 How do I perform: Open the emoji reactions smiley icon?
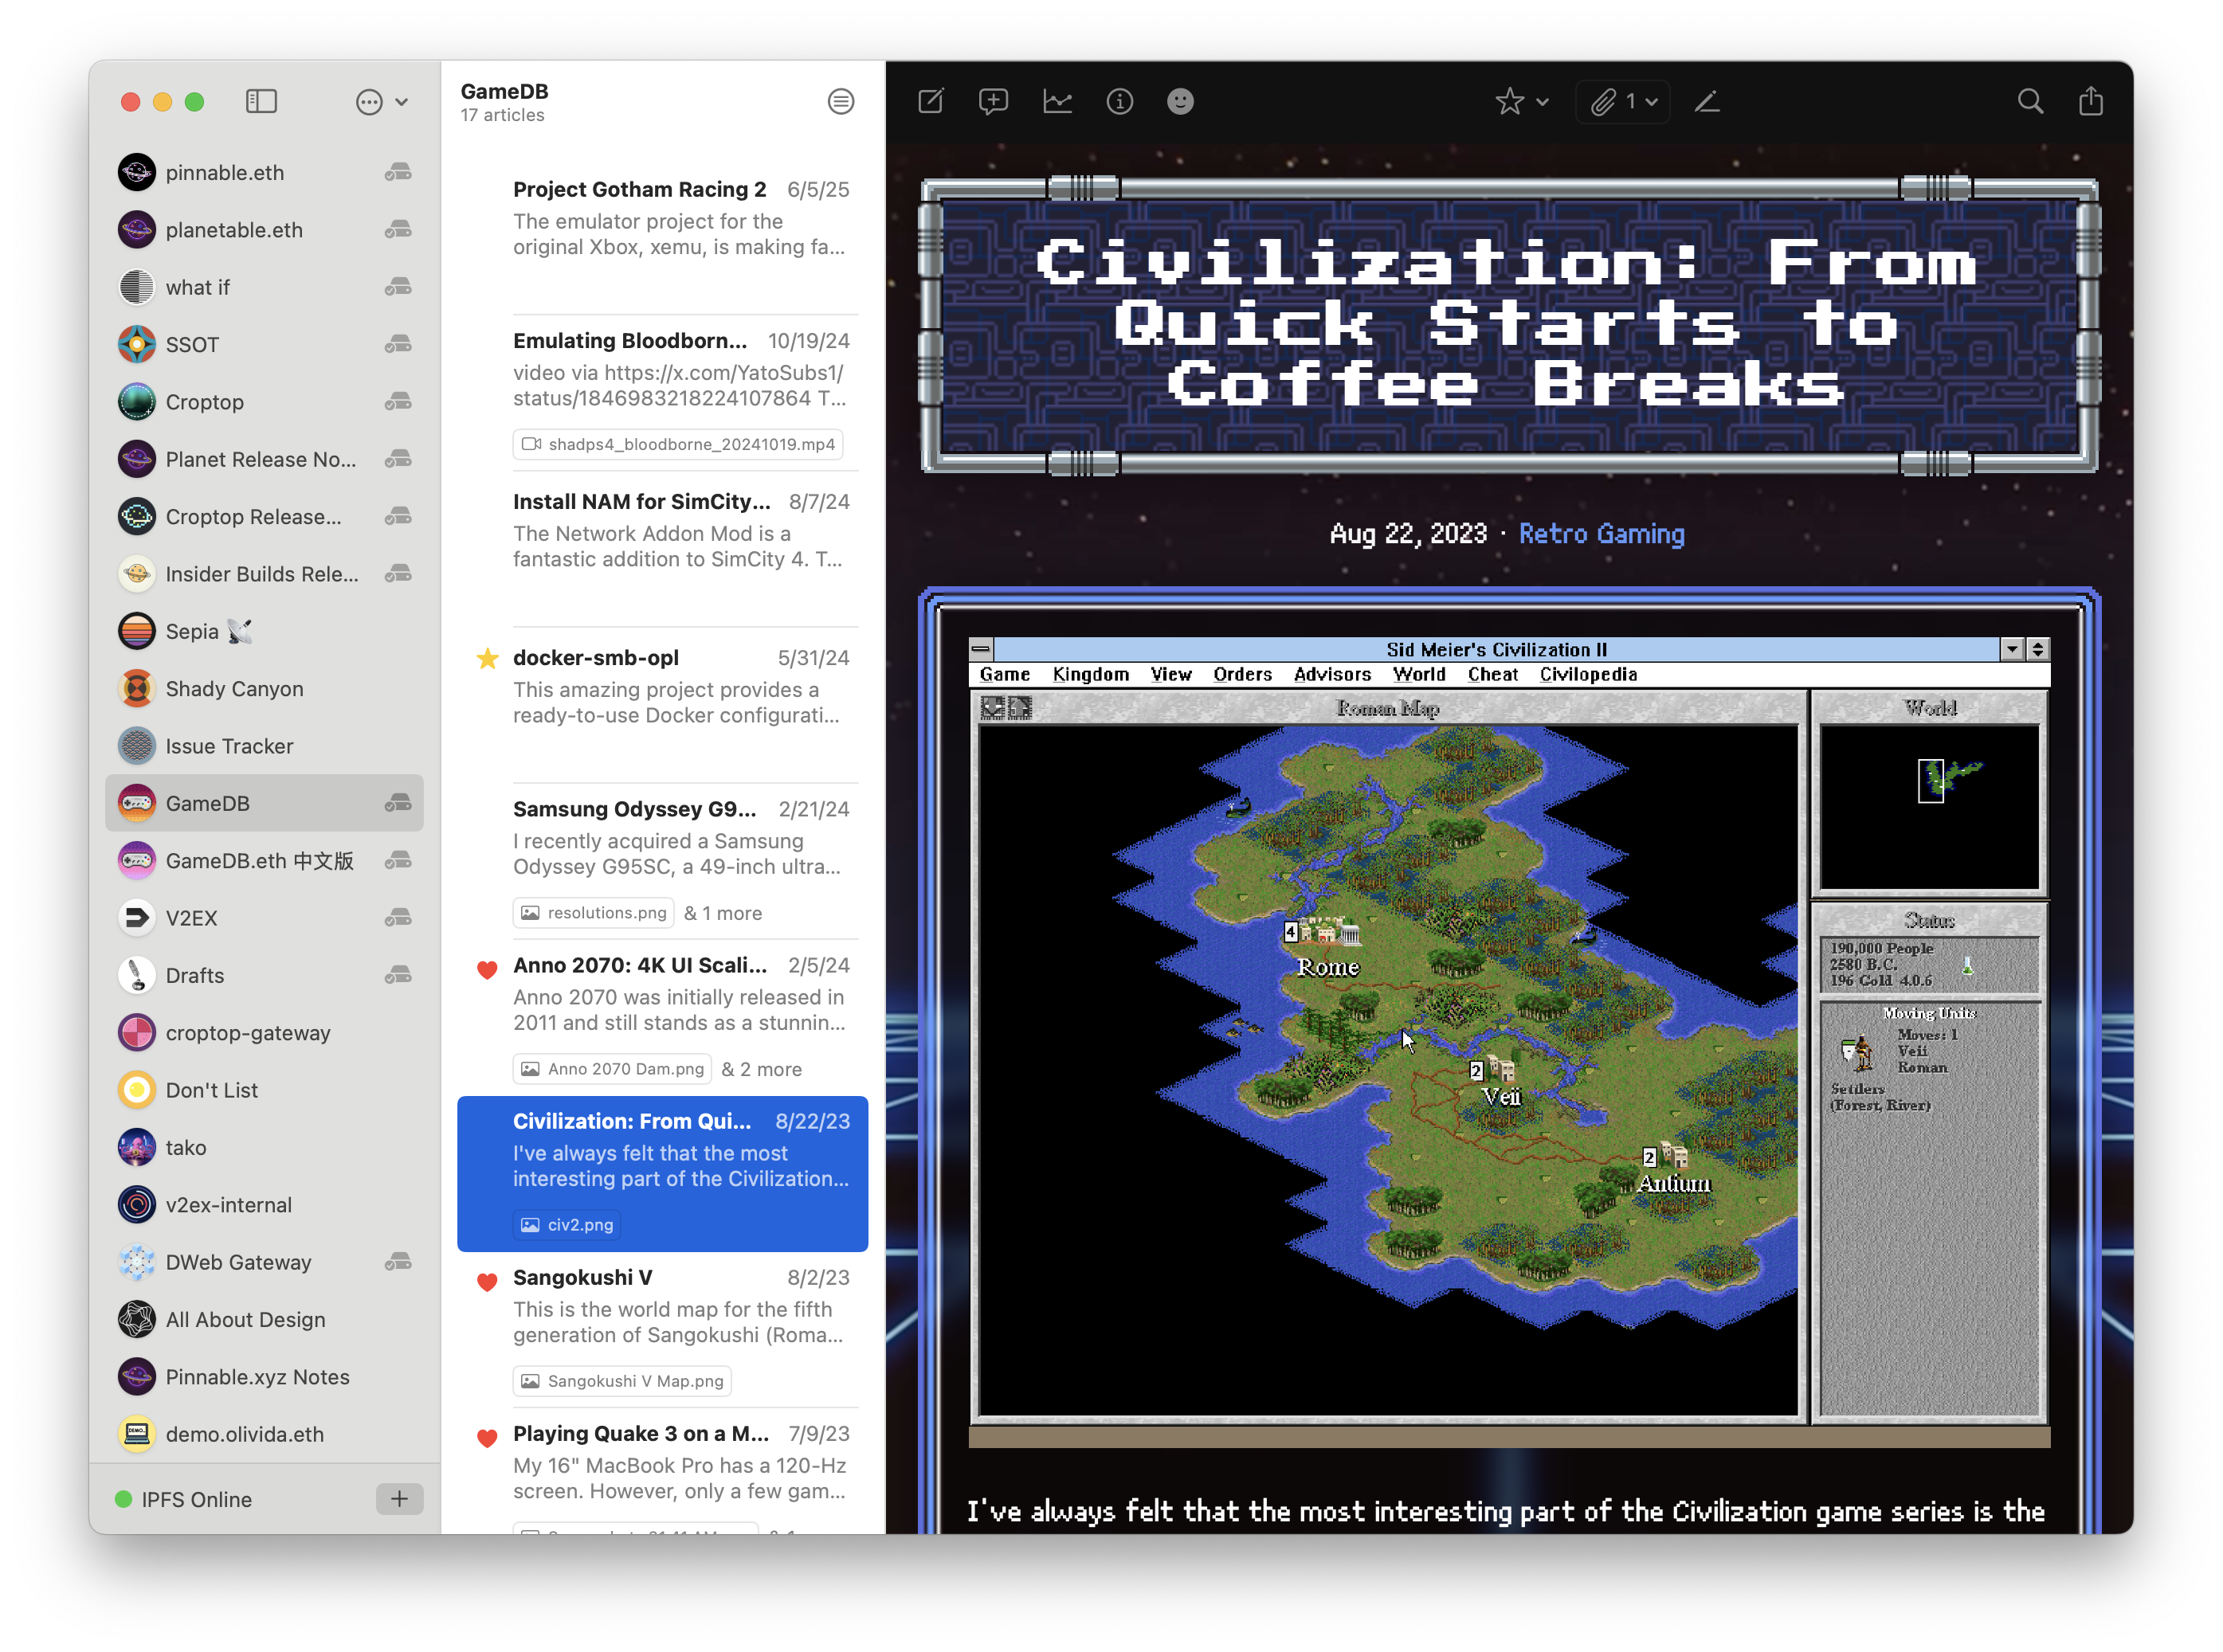coord(1181,101)
